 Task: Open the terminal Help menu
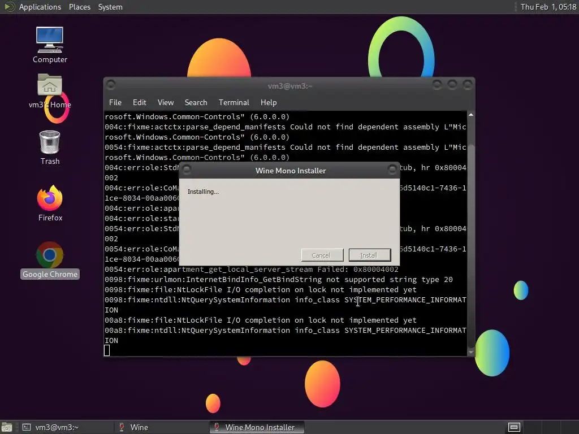point(269,102)
